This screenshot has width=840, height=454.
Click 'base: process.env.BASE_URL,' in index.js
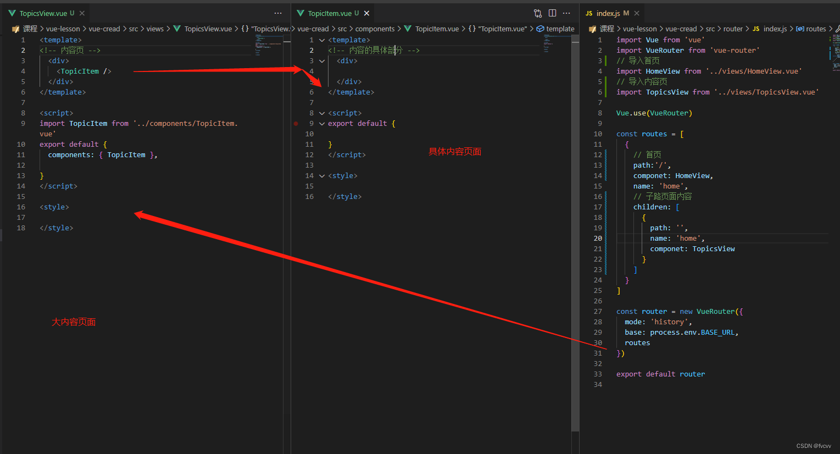(682, 333)
